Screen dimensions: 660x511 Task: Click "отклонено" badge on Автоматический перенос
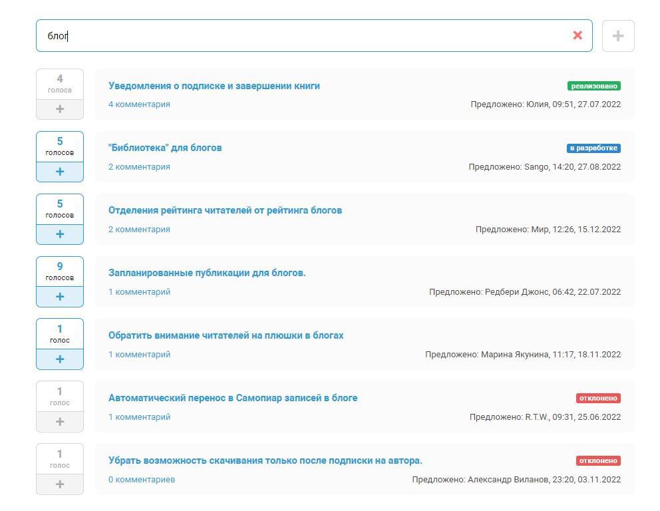point(597,399)
